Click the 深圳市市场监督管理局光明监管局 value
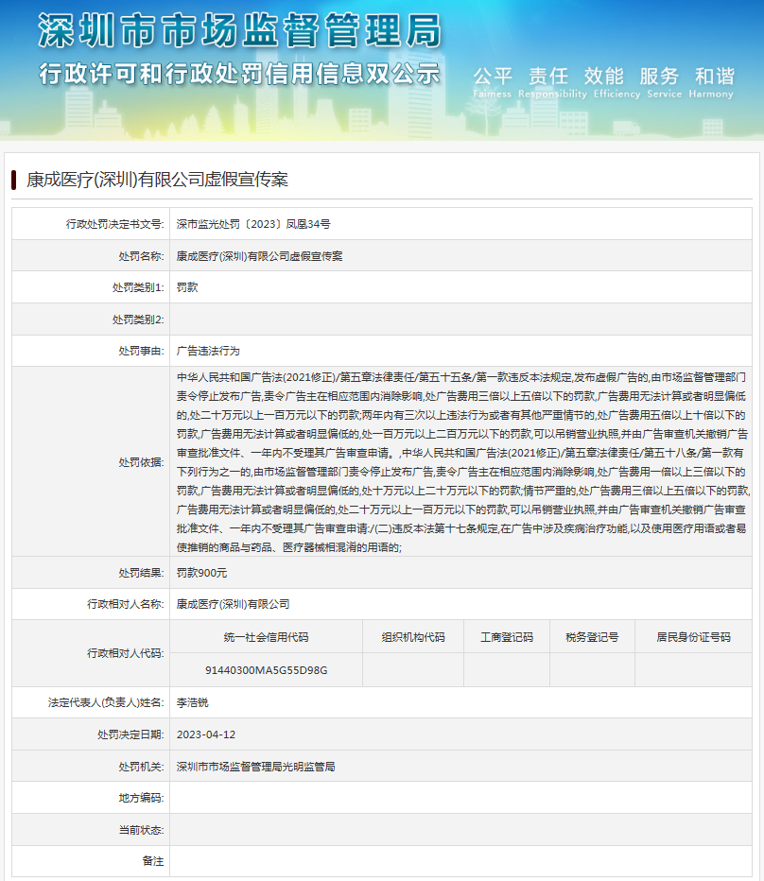The width and height of the screenshot is (764, 881). pos(256,767)
